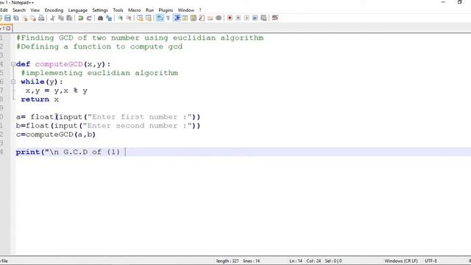
Task: Click the Zoom In icon
Action: (120, 18)
